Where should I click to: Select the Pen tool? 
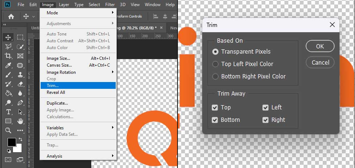pyautogui.click(x=20, y=102)
